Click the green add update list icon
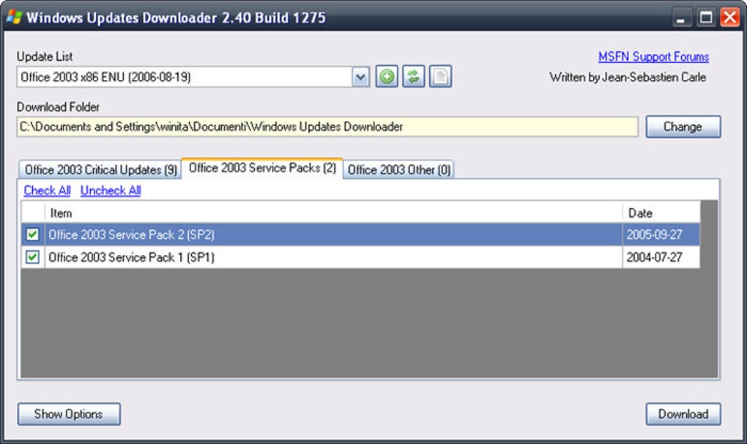Image resolution: width=747 pixels, height=444 pixels. (x=387, y=77)
